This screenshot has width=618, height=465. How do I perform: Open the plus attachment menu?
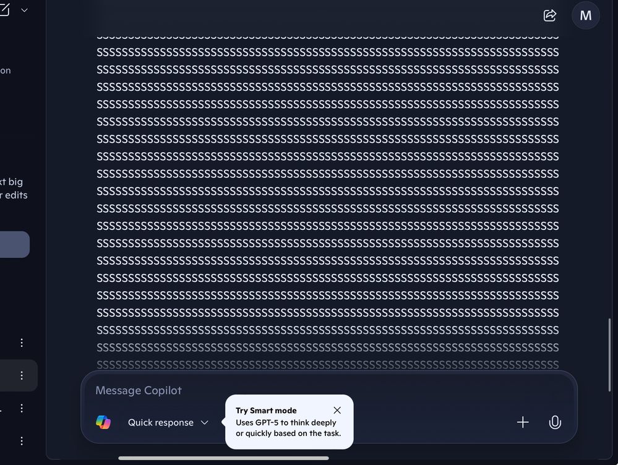click(x=523, y=422)
